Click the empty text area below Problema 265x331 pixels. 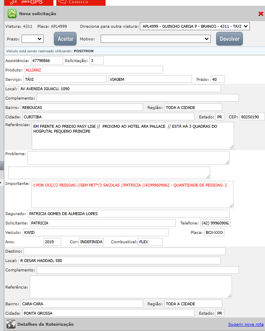(109, 173)
